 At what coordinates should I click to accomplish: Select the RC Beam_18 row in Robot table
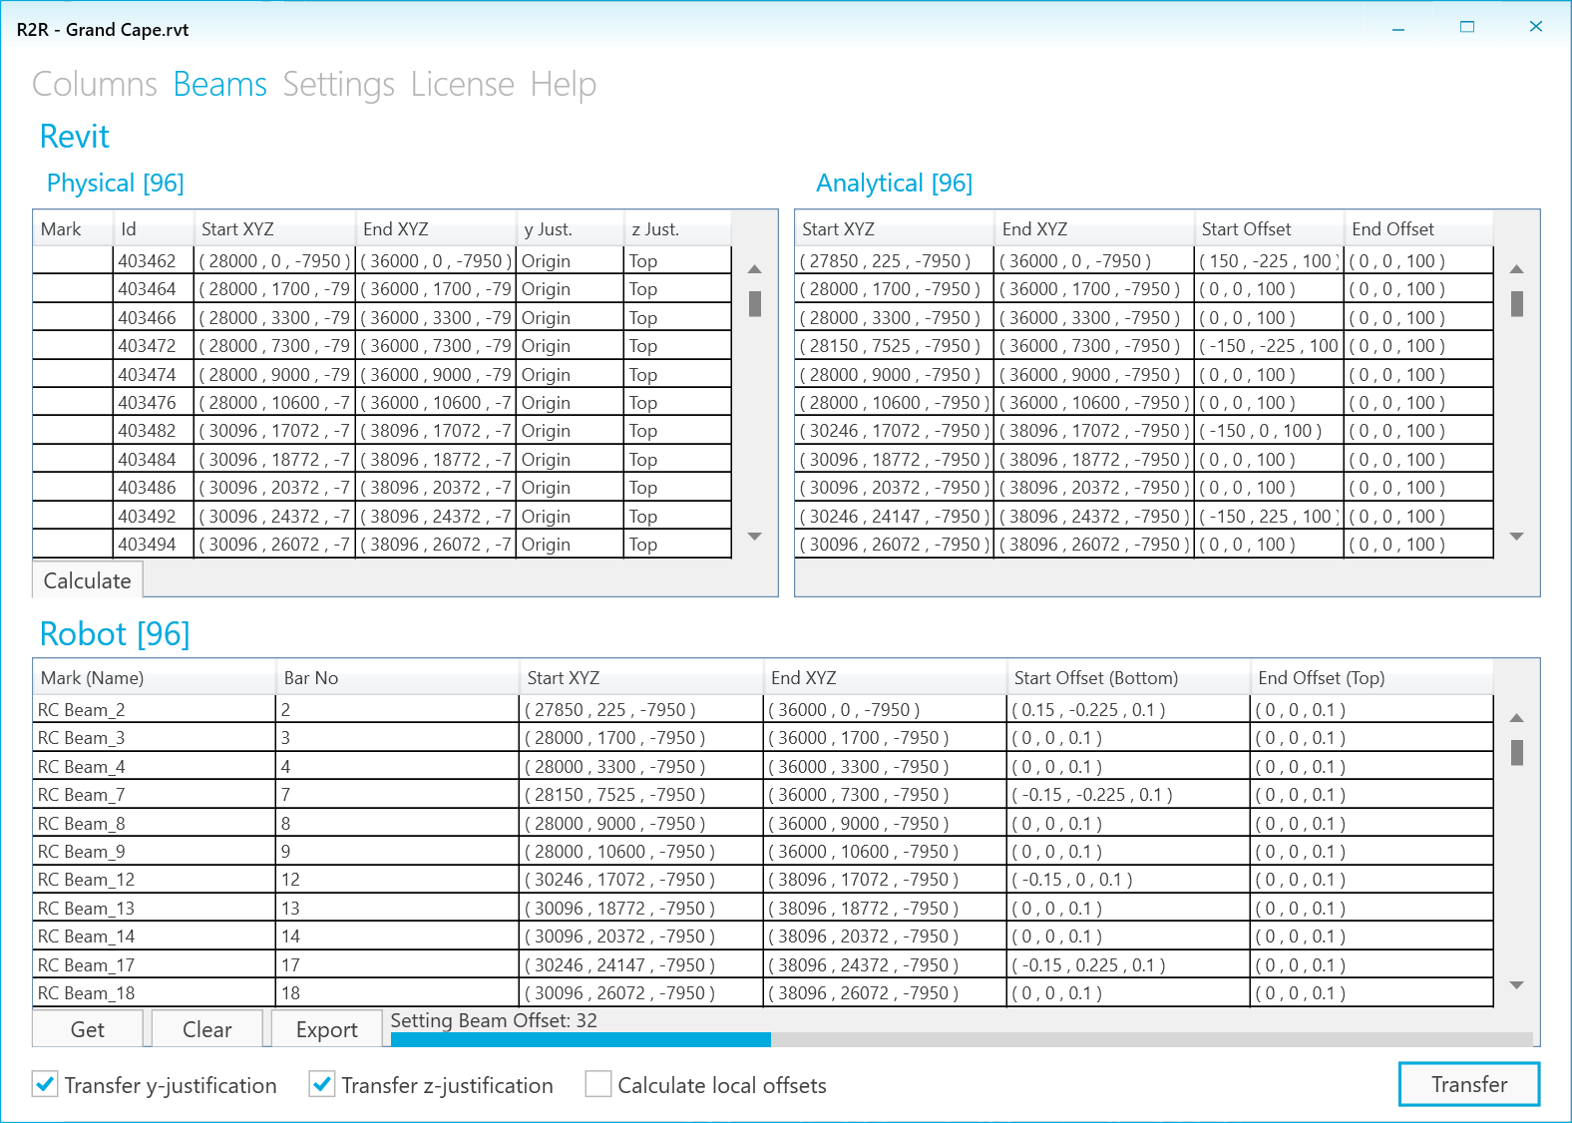[x=763, y=993]
